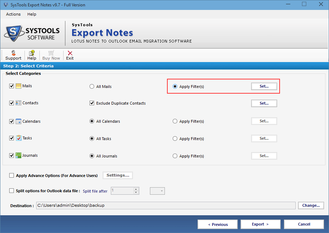The height and width of the screenshot is (233, 329).
Task: Click Set button for Mails filter
Action: click(264, 86)
